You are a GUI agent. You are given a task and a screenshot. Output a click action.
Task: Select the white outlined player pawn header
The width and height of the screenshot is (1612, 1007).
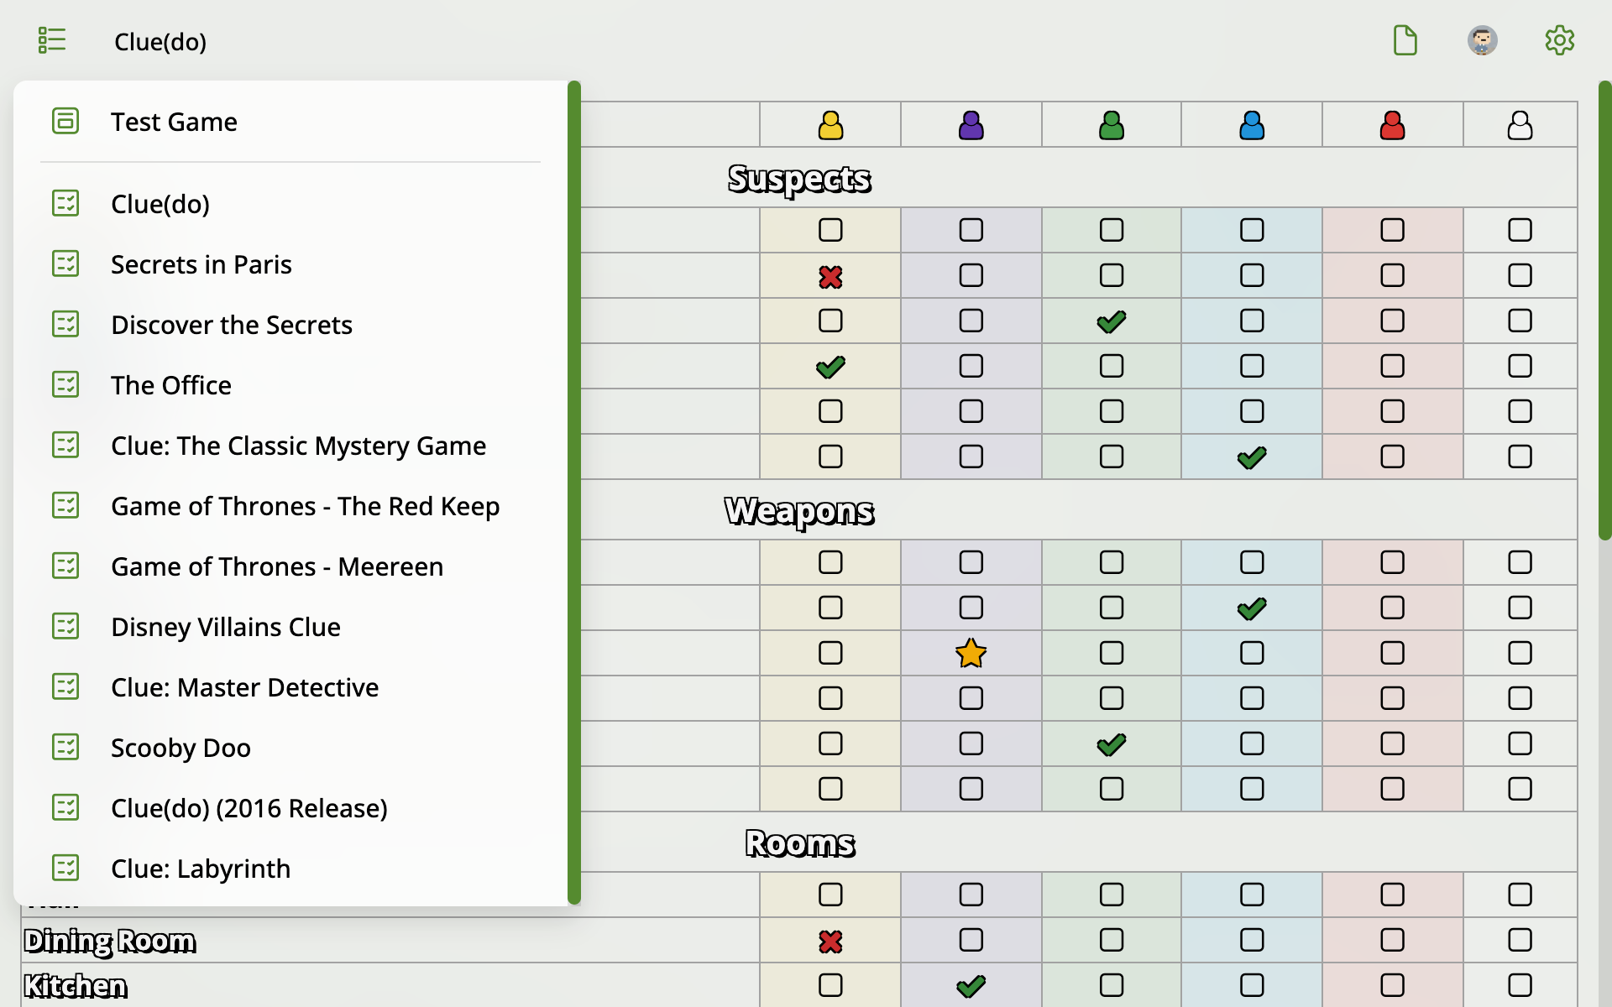pyautogui.click(x=1520, y=125)
